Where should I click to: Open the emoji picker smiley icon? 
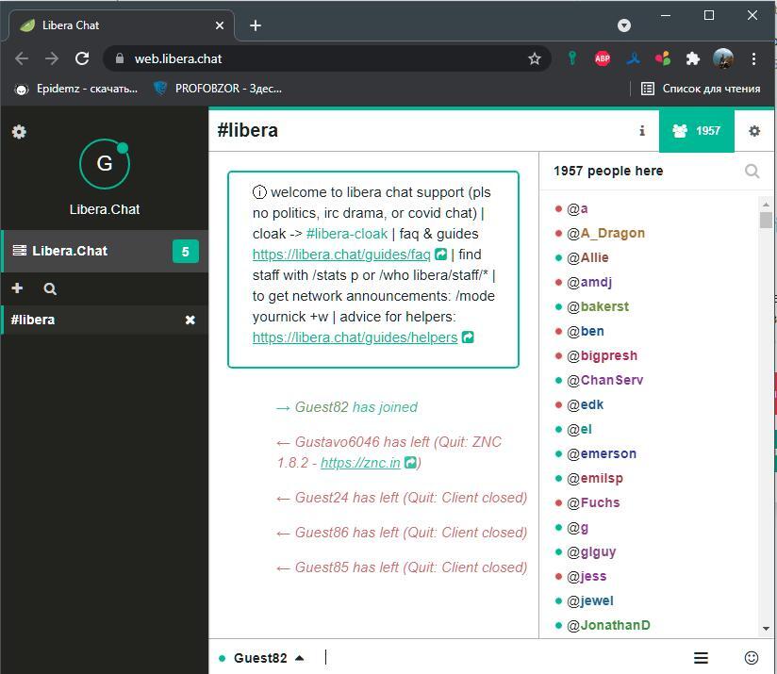tap(752, 658)
